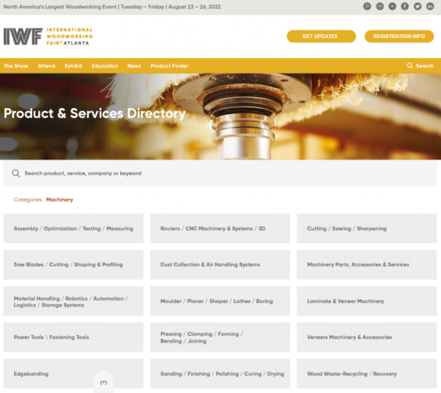Open the YouTube social icon
This screenshot has width=441, height=393.
[392, 6]
